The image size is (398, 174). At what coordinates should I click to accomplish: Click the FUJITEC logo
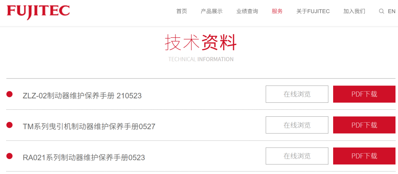(x=38, y=12)
